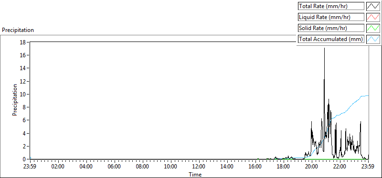
Task: Click the 04:00 time tick label
Action: (86, 167)
